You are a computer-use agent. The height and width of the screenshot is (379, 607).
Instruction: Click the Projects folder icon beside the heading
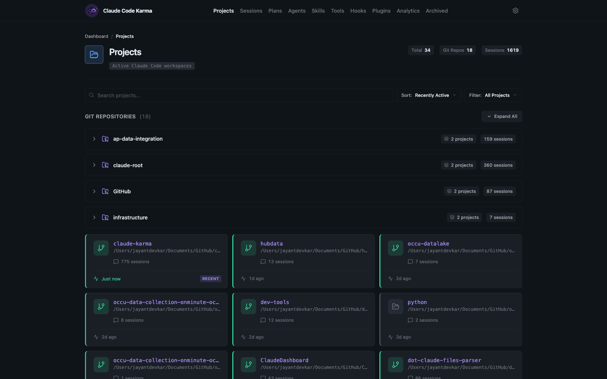[x=94, y=55]
